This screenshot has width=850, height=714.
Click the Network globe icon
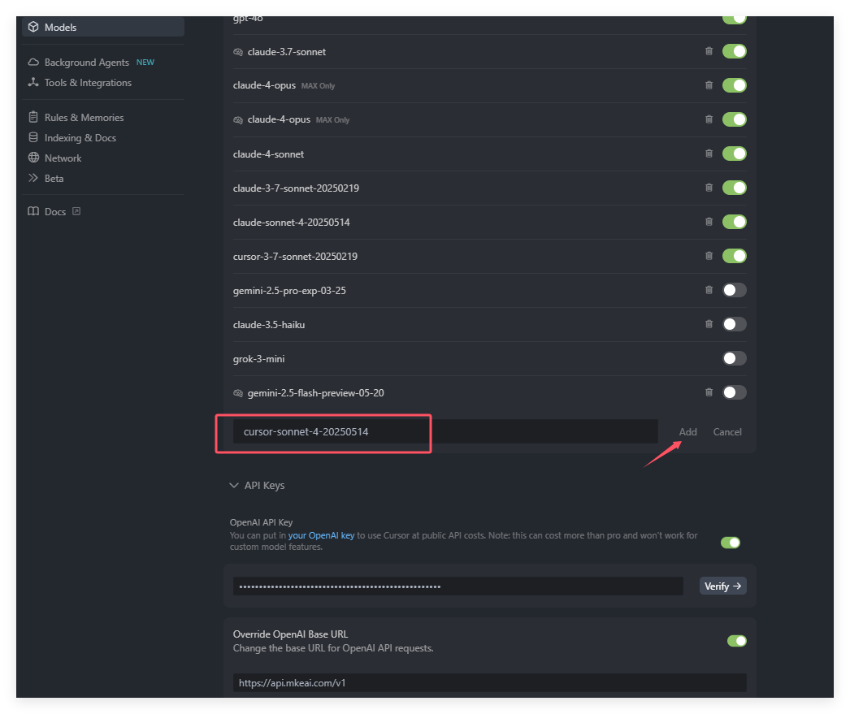(33, 158)
